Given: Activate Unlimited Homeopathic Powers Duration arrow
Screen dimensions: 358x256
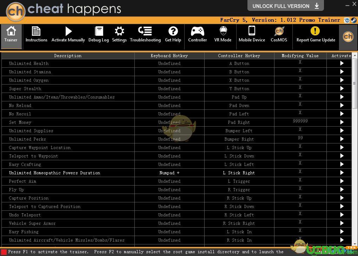Looking at the screenshot, I should (x=342, y=173).
